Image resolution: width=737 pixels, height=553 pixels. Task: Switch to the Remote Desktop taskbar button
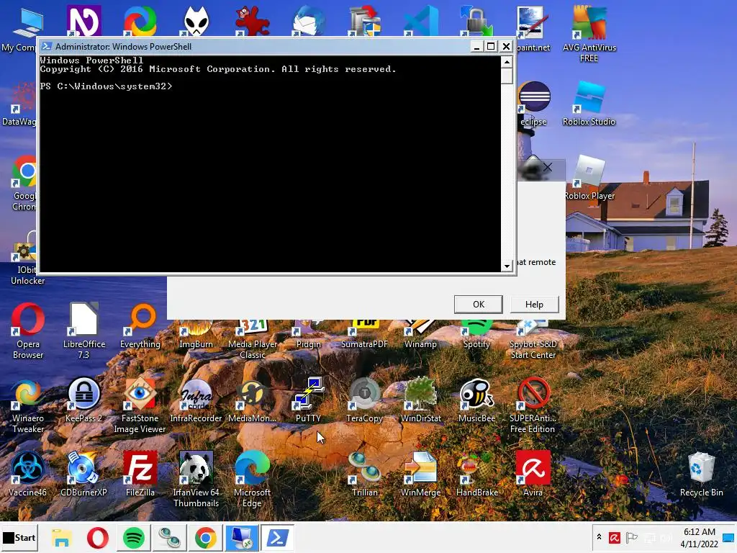[242, 537]
